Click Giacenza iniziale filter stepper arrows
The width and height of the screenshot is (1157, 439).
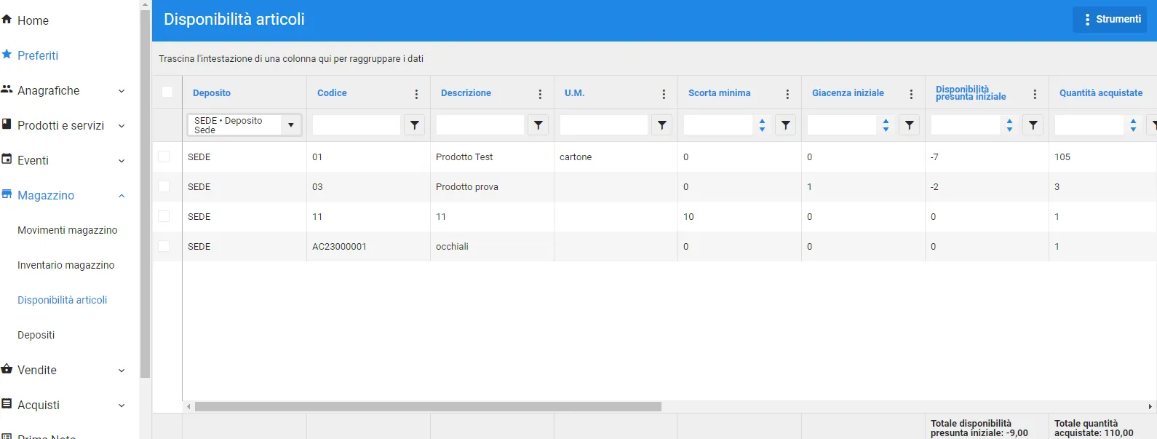(886, 125)
